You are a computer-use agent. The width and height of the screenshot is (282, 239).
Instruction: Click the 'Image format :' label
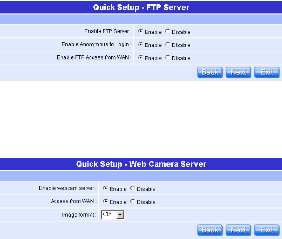(79, 215)
